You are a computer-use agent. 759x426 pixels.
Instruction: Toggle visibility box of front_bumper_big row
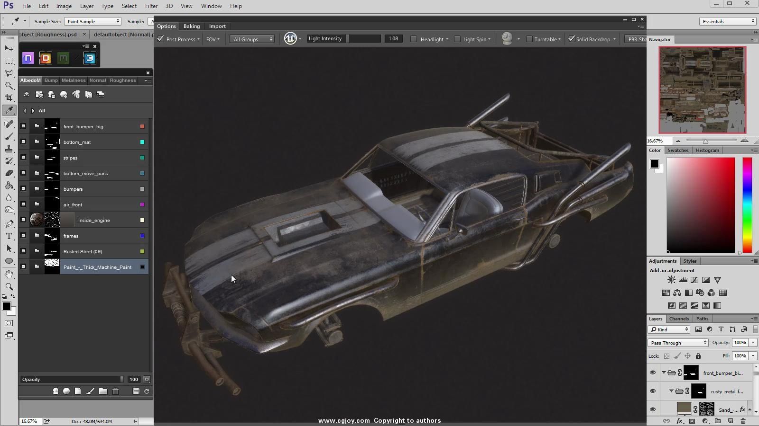(23, 126)
